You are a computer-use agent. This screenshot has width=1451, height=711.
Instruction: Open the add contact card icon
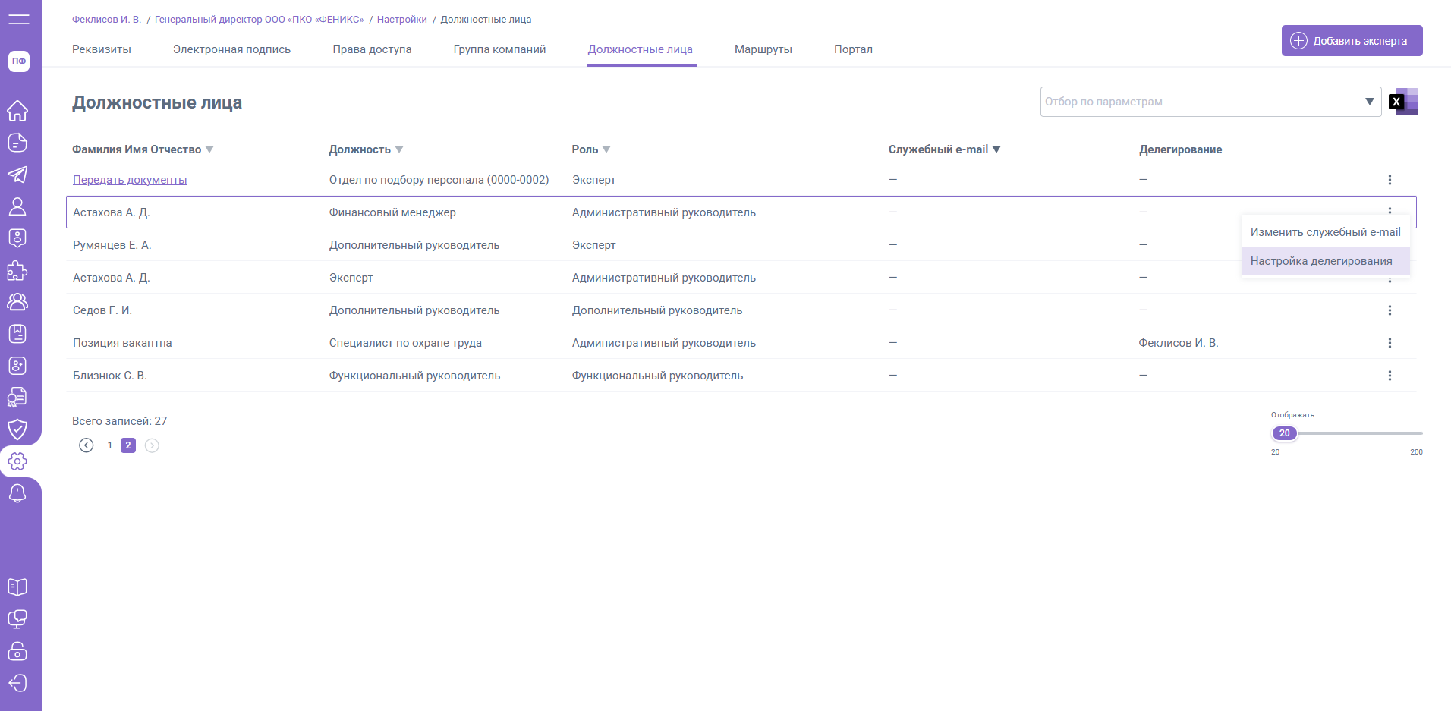coord(17,366)
